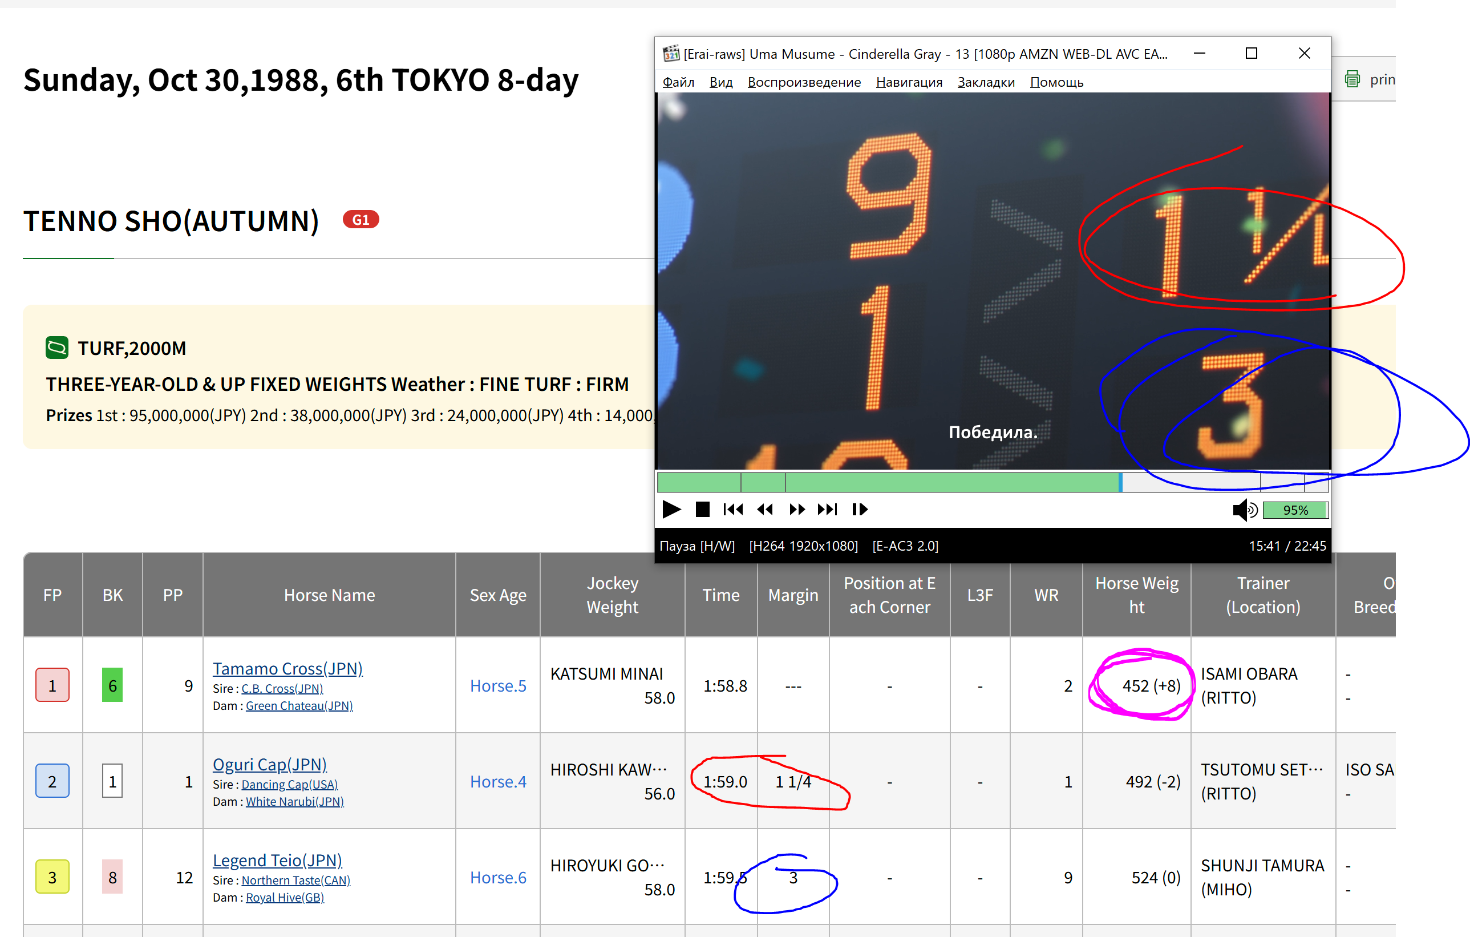This screenshot has height=937, width=1470.
Task: Open the Файл menu
Action: tap(678, 82)
